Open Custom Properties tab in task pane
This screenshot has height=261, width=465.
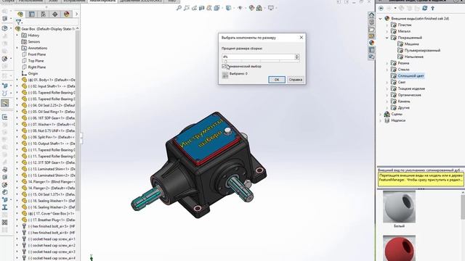point(371,50)
